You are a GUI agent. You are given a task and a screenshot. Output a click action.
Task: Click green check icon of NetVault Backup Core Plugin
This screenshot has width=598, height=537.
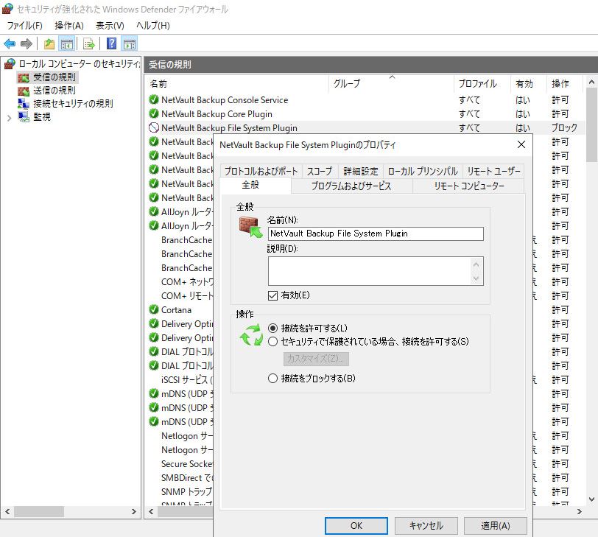pyautogui.click(x=154, y=113)
